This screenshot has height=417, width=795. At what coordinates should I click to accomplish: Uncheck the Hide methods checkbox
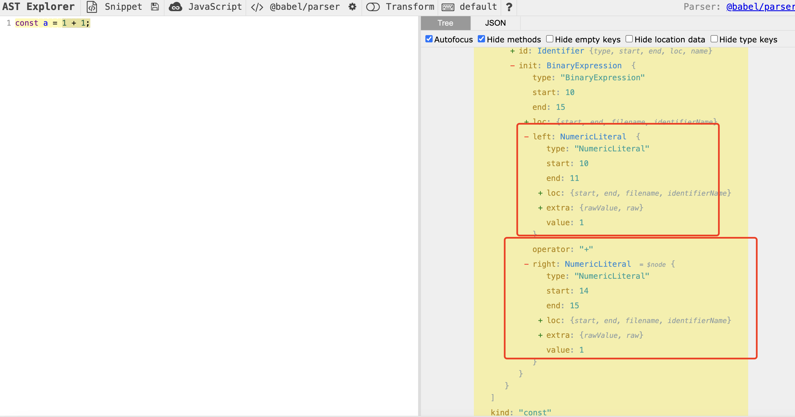click(481, 39)
